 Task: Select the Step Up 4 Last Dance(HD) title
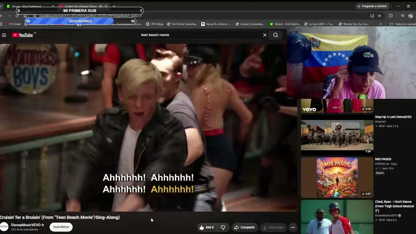click(393, 117)
